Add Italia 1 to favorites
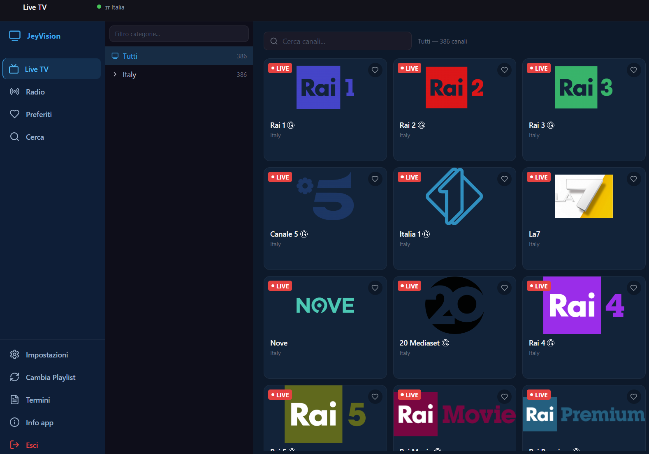The image size is (649, 454). click(x=505, y=179)
